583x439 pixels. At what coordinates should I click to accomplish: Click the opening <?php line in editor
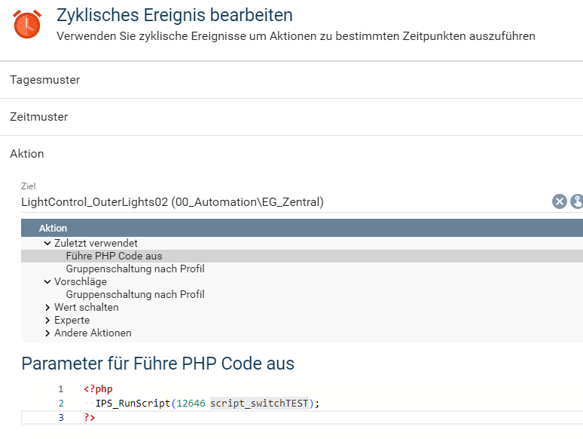pos(98,389)
